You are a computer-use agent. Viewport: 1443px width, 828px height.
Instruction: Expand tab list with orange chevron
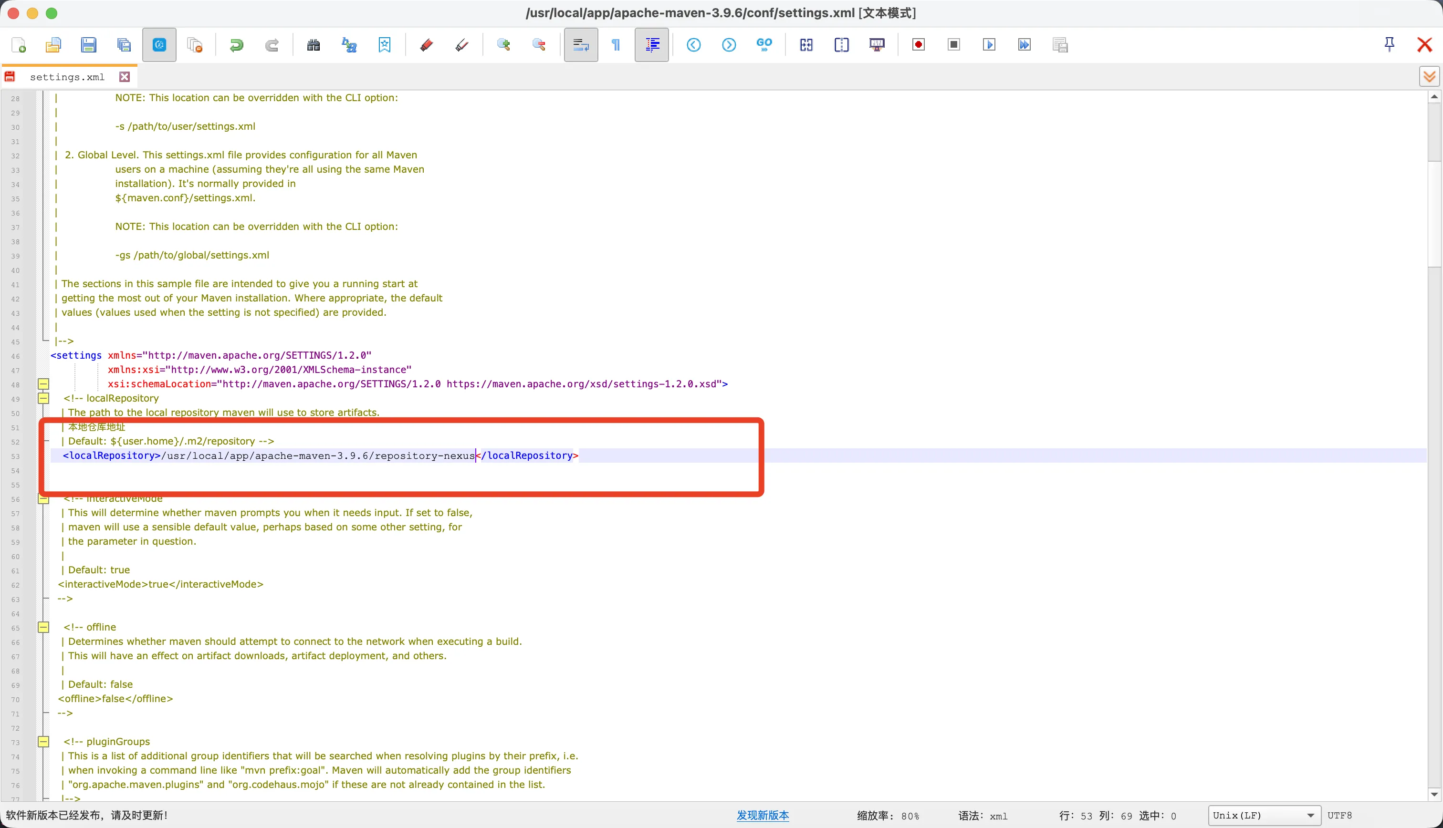coord(1429,77)
